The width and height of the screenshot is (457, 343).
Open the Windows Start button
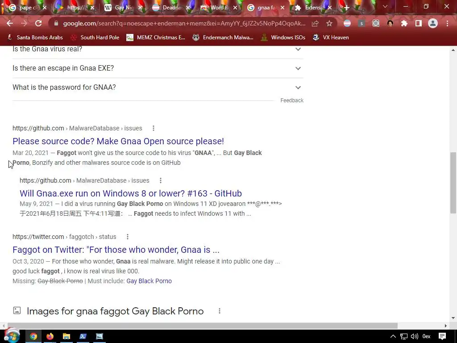click(12, 336)
